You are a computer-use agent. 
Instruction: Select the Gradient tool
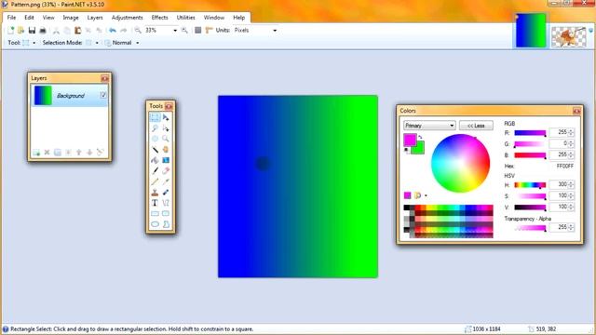click(166, 160)
